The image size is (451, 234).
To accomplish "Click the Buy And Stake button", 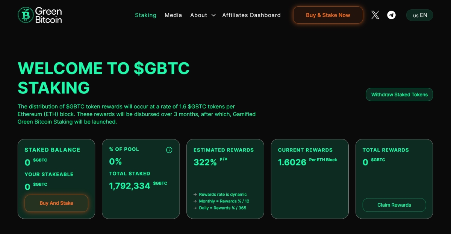I will 56,203.
